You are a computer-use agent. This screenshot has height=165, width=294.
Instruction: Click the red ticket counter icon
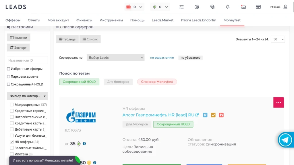coord(128,7)
